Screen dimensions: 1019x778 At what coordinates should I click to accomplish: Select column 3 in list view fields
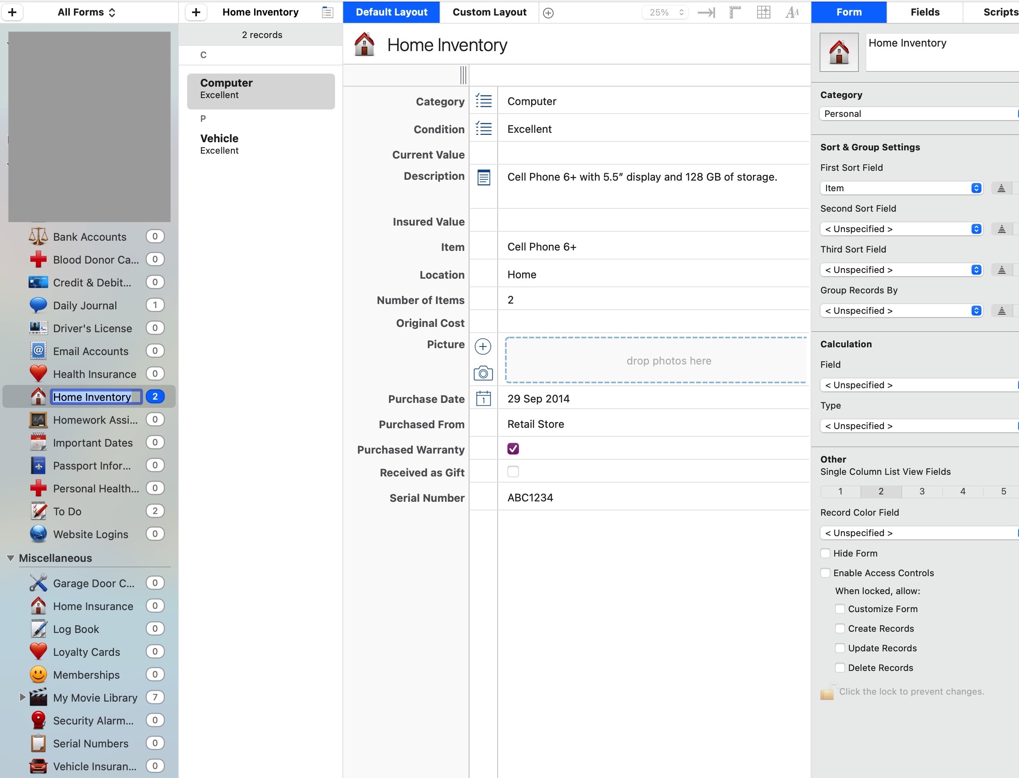(x=922, y=491)
